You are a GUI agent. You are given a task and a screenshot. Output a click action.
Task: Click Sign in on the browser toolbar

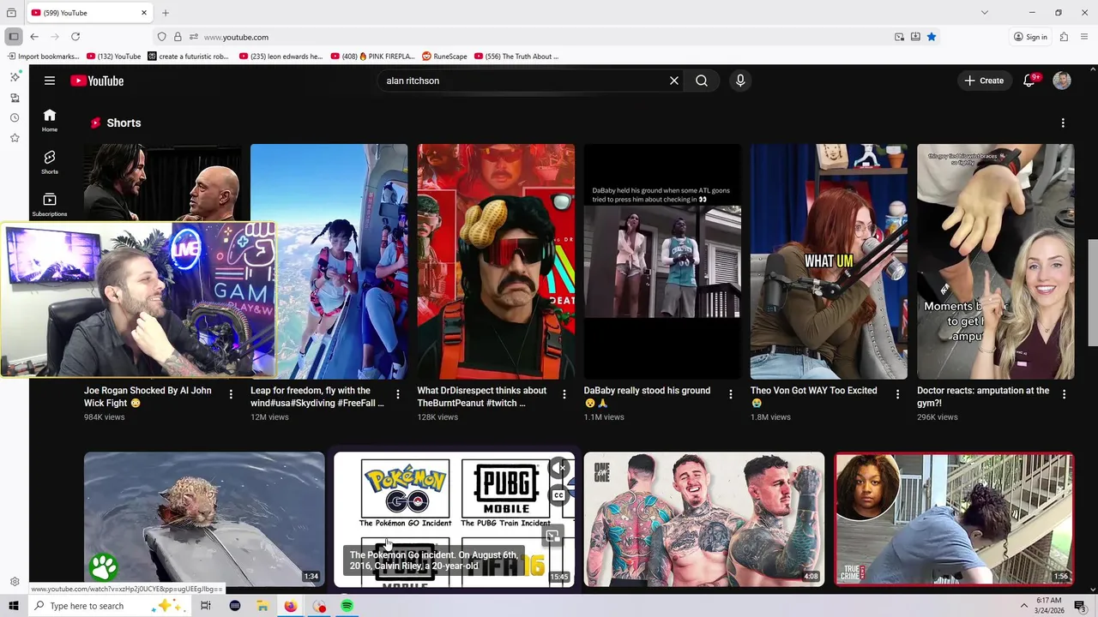coord(1030,37)
